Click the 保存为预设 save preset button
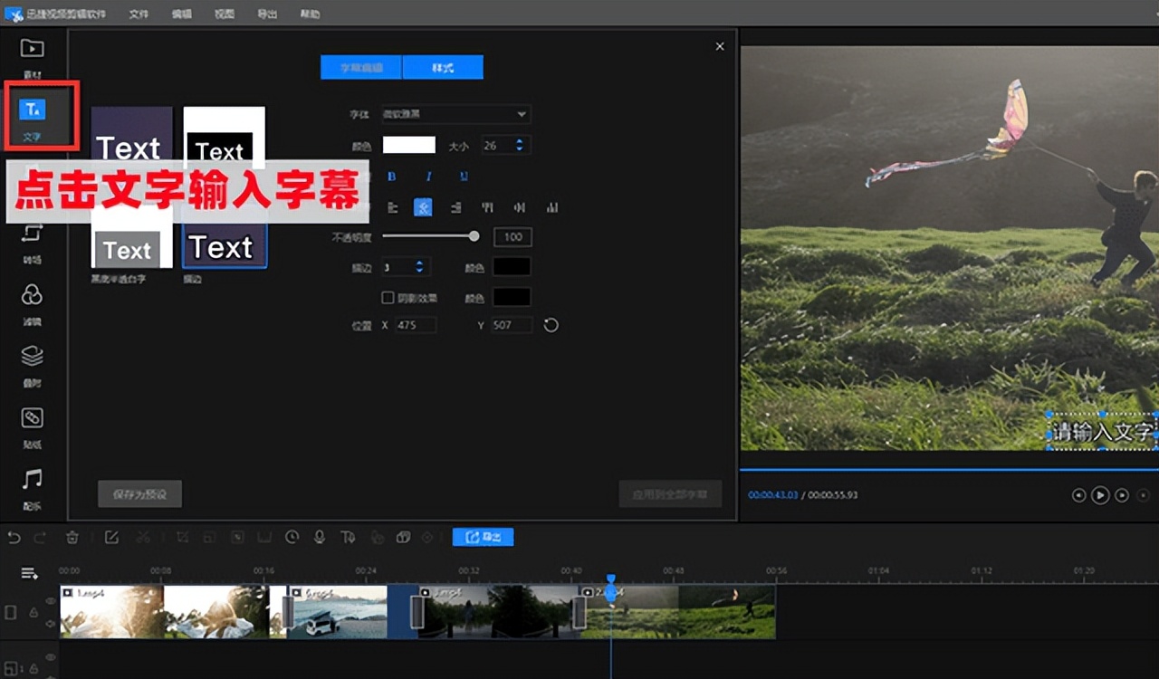The width and height of the screenshot is (1159, 679). [139, 494]
